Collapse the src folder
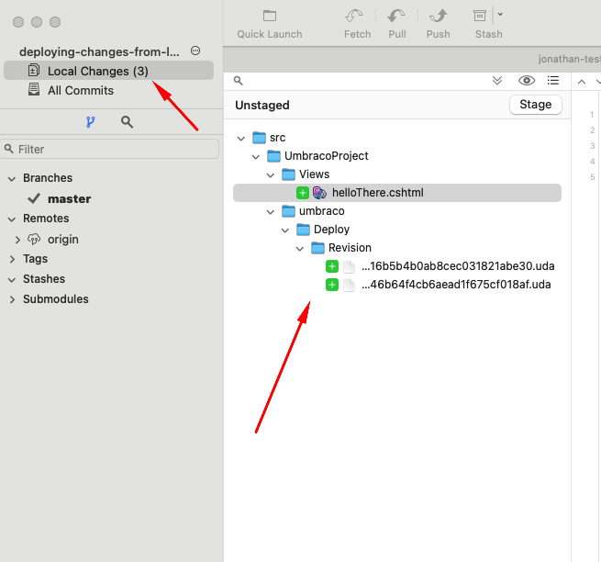The height and width of the screenshot is (562, 601). coord(240,139)
